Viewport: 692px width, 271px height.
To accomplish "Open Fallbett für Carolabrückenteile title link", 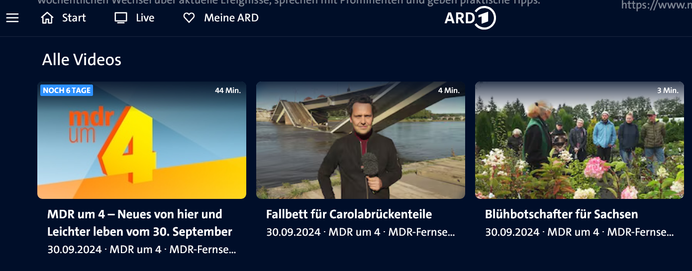I will pyautogui.click(x=349, y=214).
